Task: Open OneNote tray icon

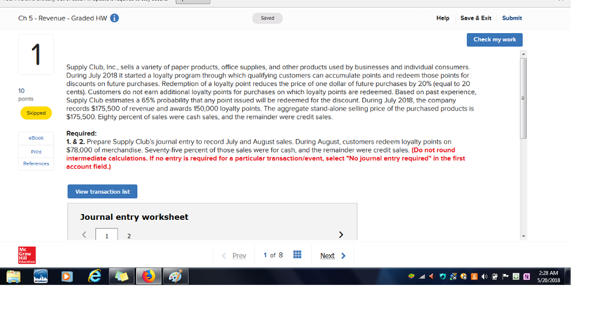Action: [526, 276]
